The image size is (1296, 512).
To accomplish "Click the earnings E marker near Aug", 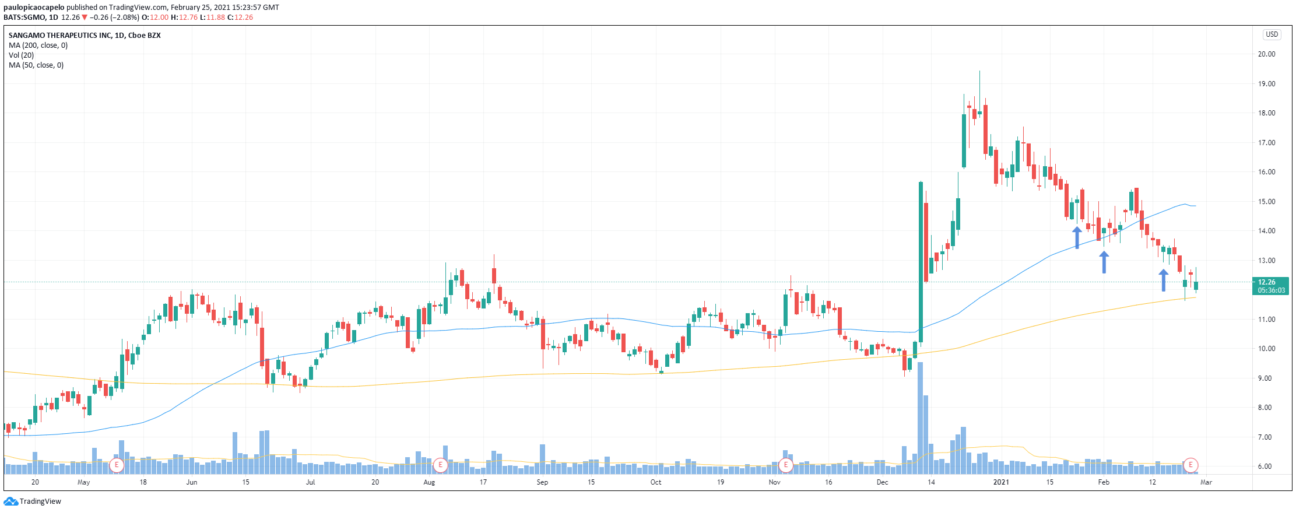I will 440,465.
